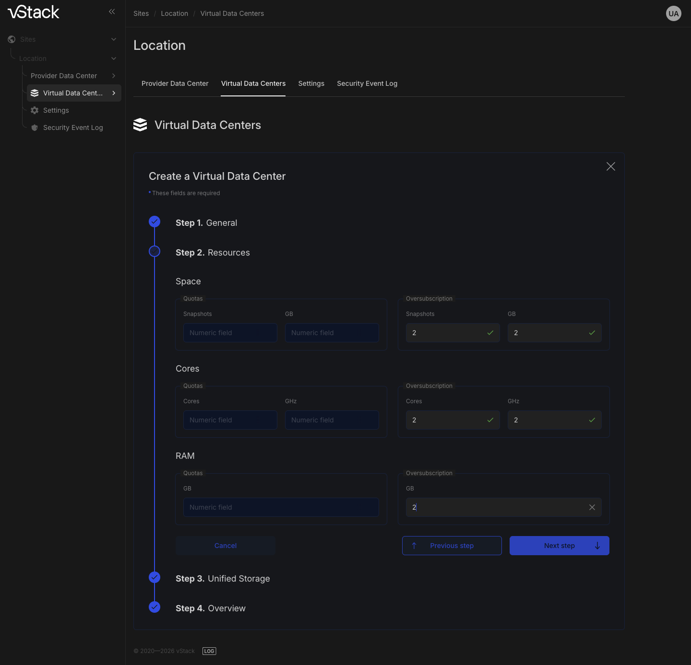Go back with Previous step button
Screen dimensions: 691x665
pyautogui.click(x=452, y=546)
